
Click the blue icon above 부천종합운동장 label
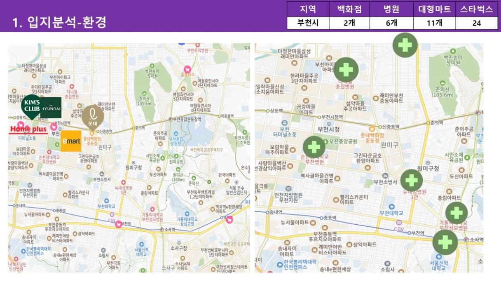[176, 134]
